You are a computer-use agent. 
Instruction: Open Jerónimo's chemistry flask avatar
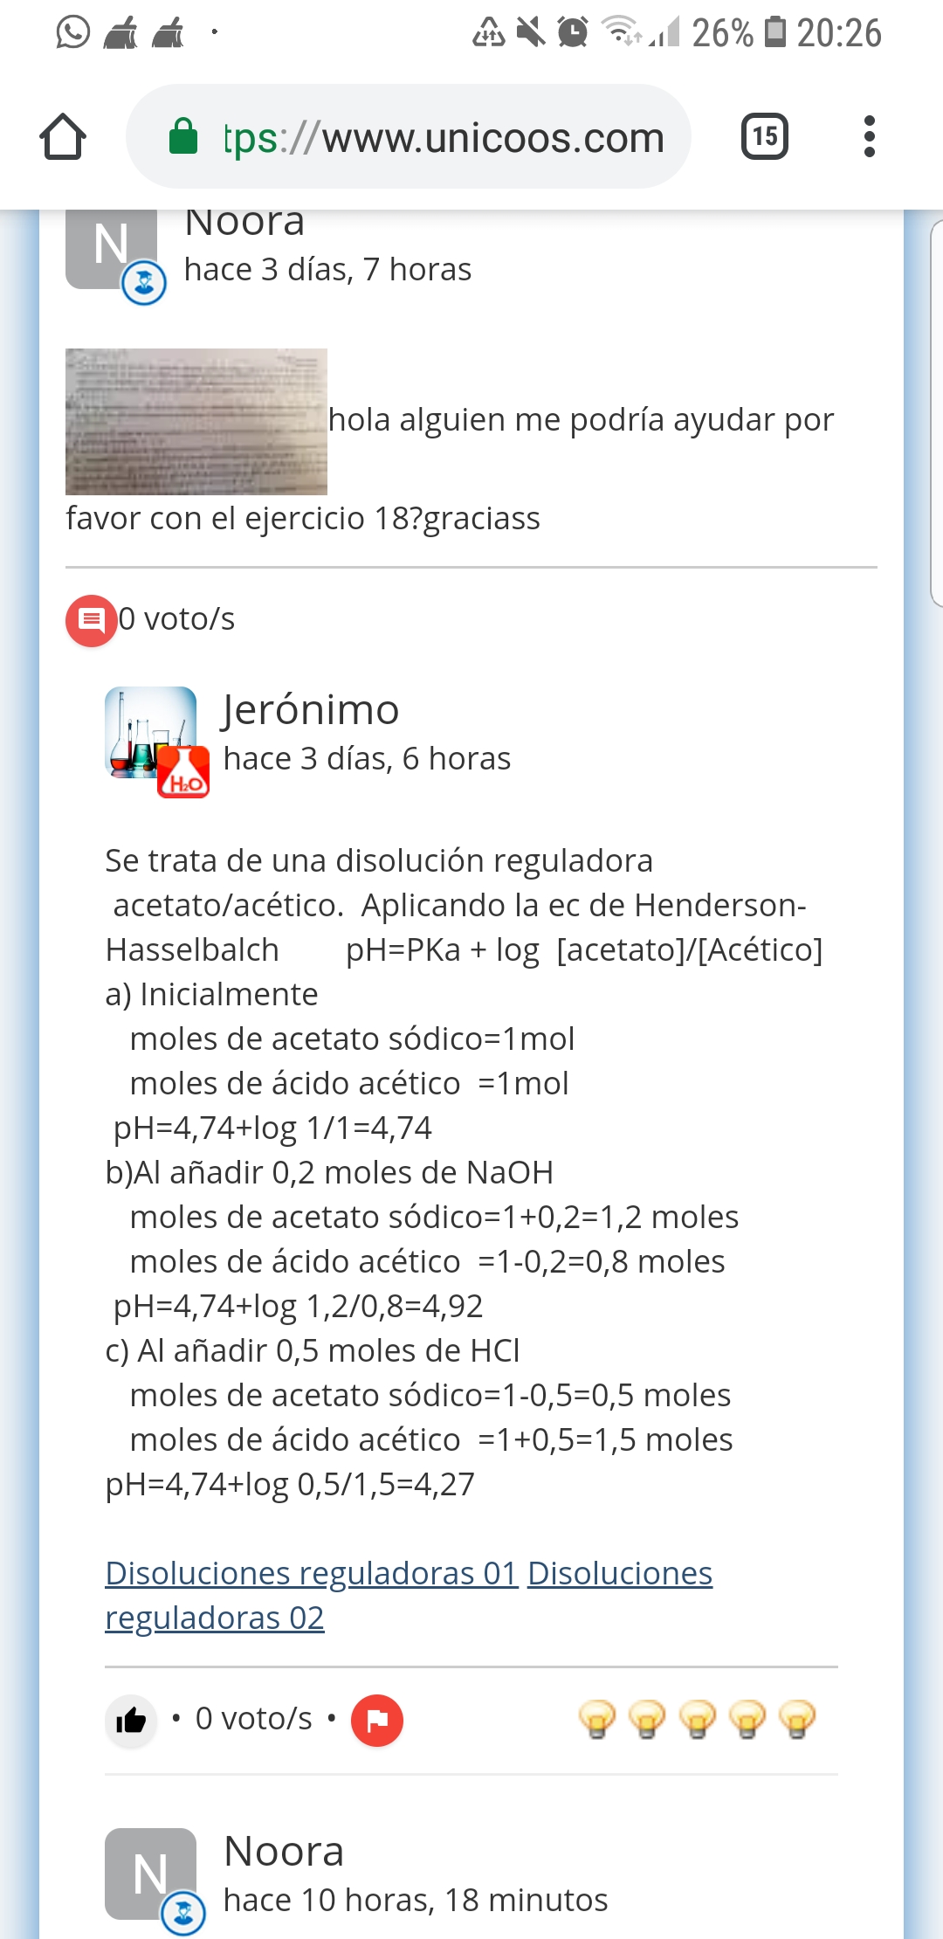pos(150,733)
